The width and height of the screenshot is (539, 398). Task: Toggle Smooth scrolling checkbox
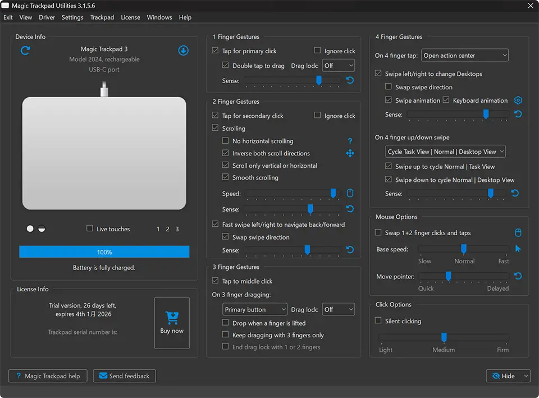tap(226, 177)
